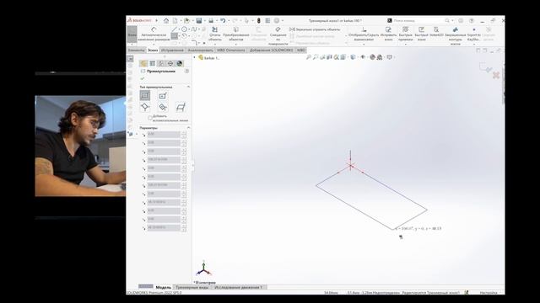Open the ConfigurationManager tab icon
The height and width of the screenshot is (303, 540).
point(161,64)
